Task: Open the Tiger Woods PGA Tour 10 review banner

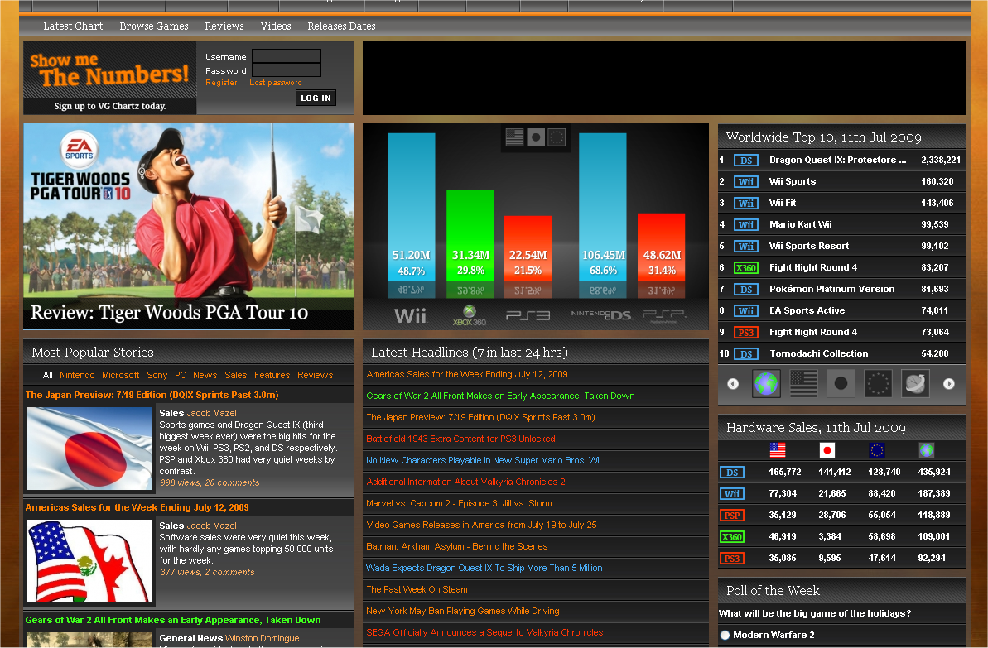Action: pyautogui.click(x=189, y=227)
